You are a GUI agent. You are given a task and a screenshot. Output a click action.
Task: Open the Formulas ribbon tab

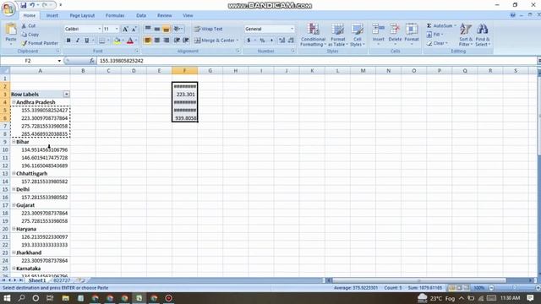tap(115, 15)
